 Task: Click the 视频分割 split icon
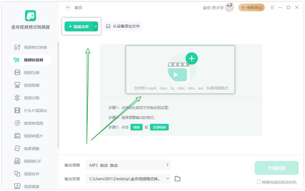click(x=17, y=98)
